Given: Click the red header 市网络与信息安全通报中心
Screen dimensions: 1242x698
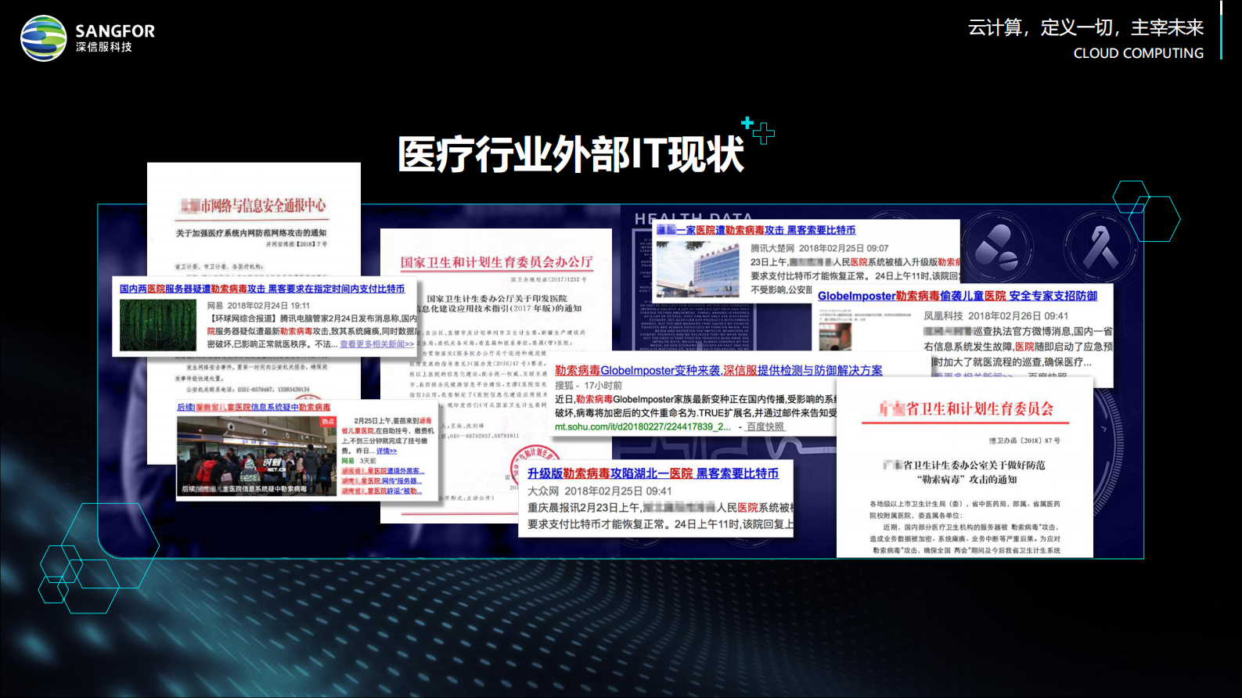Looking at the screenshot, I should 254,206.
